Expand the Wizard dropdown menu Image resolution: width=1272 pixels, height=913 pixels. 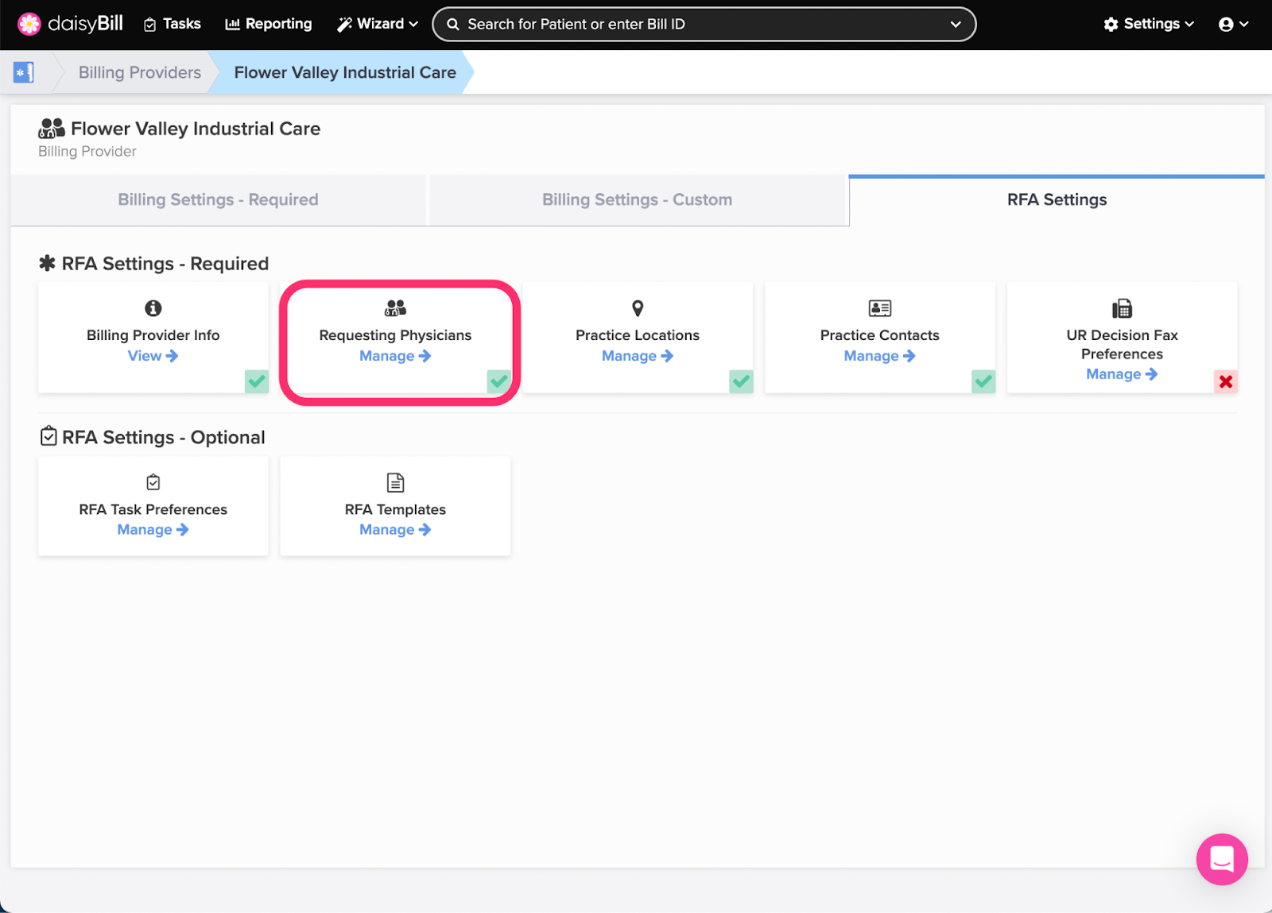point(378,24)
